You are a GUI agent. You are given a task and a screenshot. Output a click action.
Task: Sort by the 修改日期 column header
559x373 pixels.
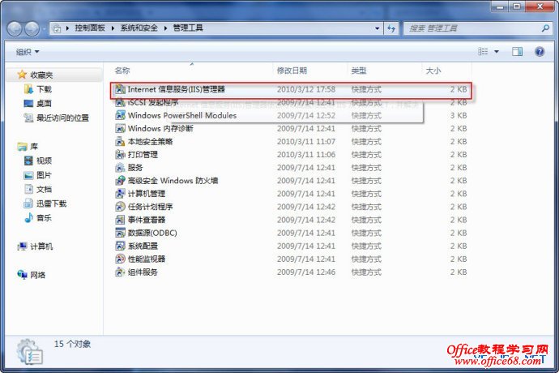292,71
